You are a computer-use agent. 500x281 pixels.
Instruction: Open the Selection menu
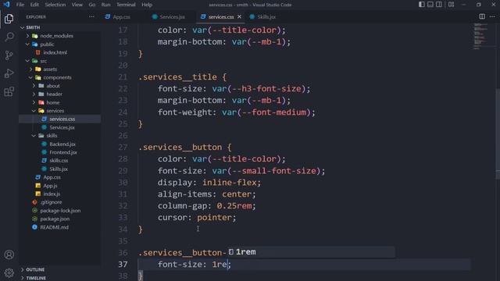(x=55, y=5)
